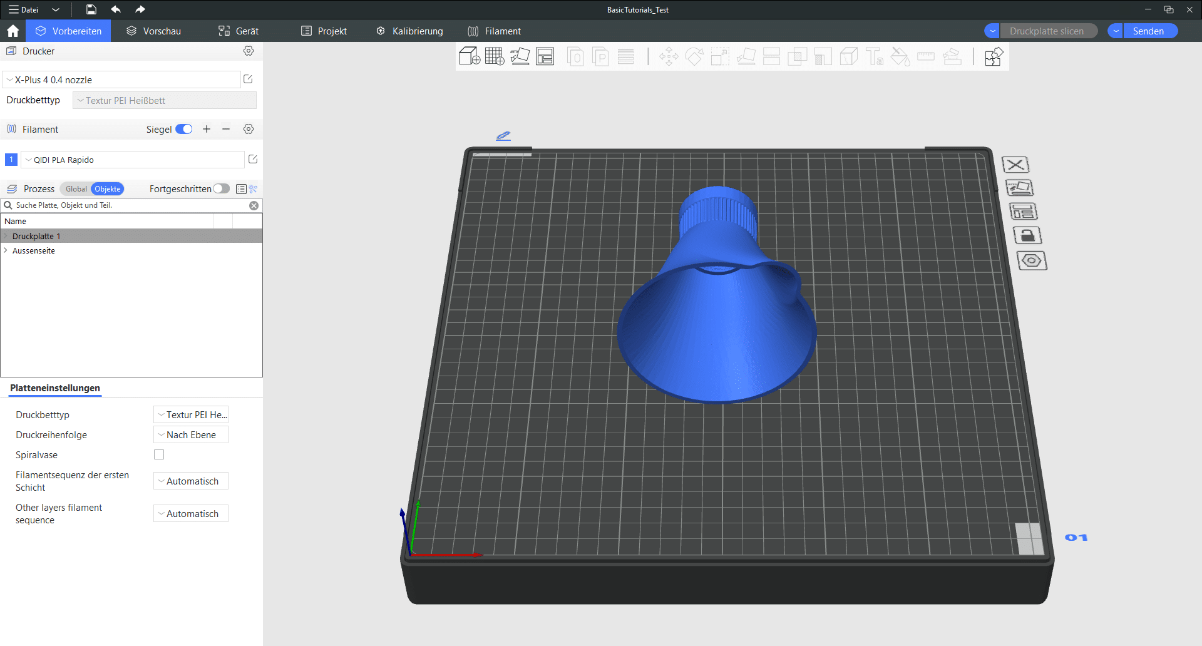Lock the plate with padlock icon
1202x646 pixels.
(1027, 235)
